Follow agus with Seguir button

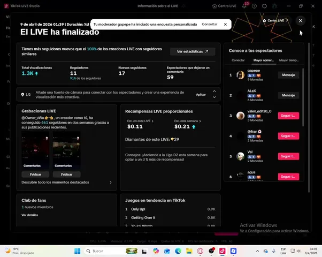(288, 177)
